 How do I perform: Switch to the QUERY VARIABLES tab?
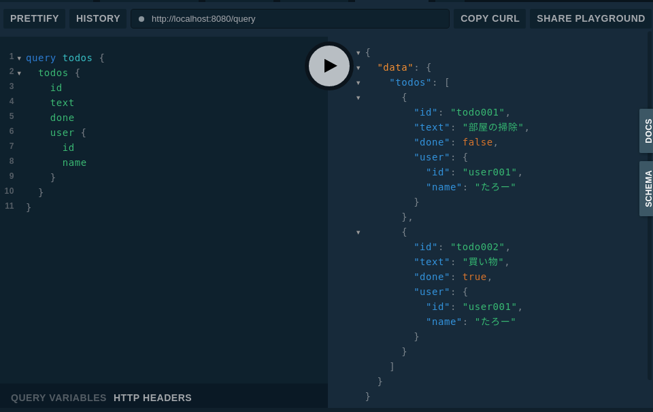[x=58, y=398]
